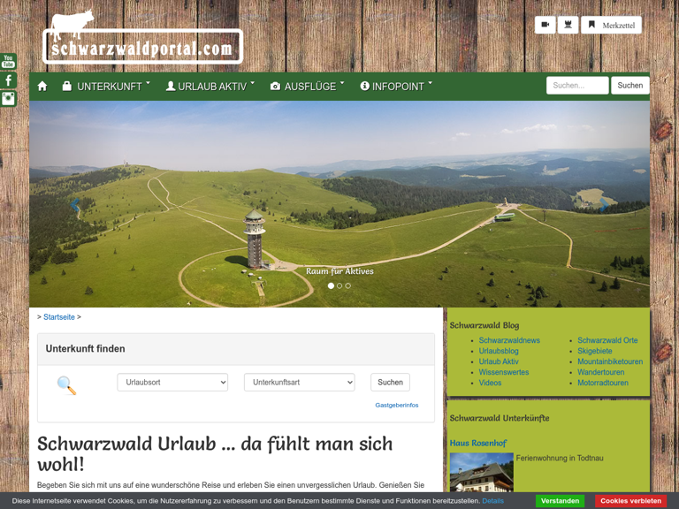Viewport: 679px width, 509px height.
Task: Go to home via house icon
Action: [x=42, y=86]
